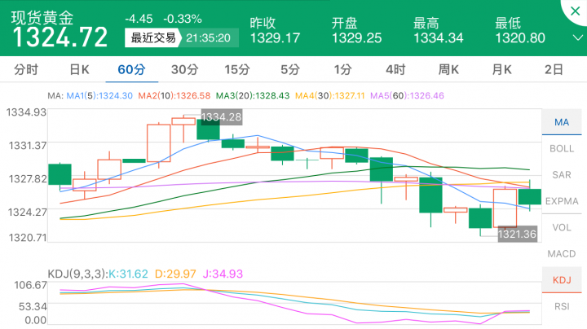Screen dimensions: 587x329
Task: Switch to the 分时 tab
Action: coord(26,70)
